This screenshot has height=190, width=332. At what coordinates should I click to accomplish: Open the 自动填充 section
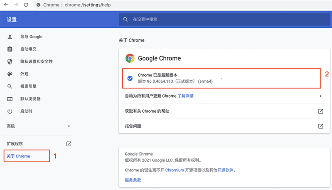28,49
